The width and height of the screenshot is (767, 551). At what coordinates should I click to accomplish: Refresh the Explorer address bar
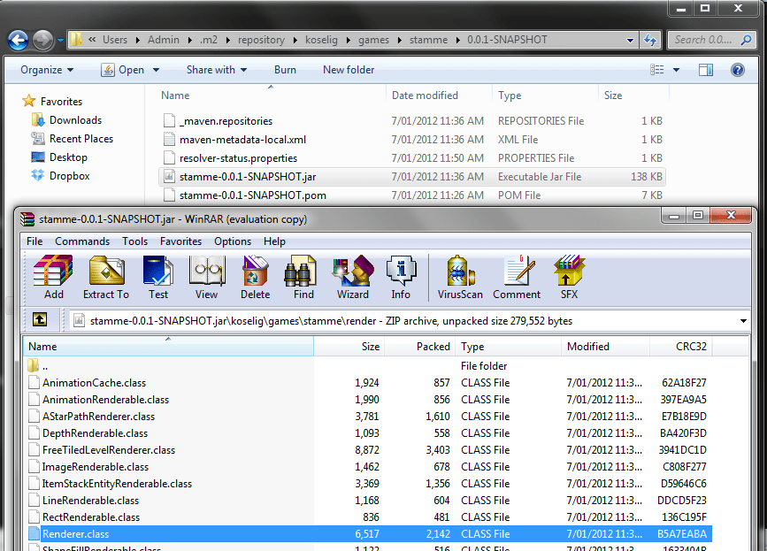tap(649, 40)
